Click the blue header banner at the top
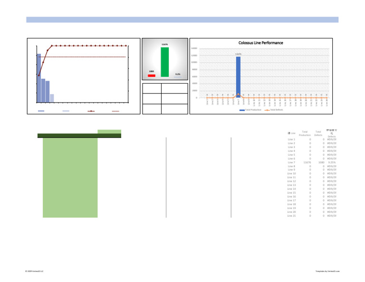Screen dimensions: 365x282 [182, 20]
